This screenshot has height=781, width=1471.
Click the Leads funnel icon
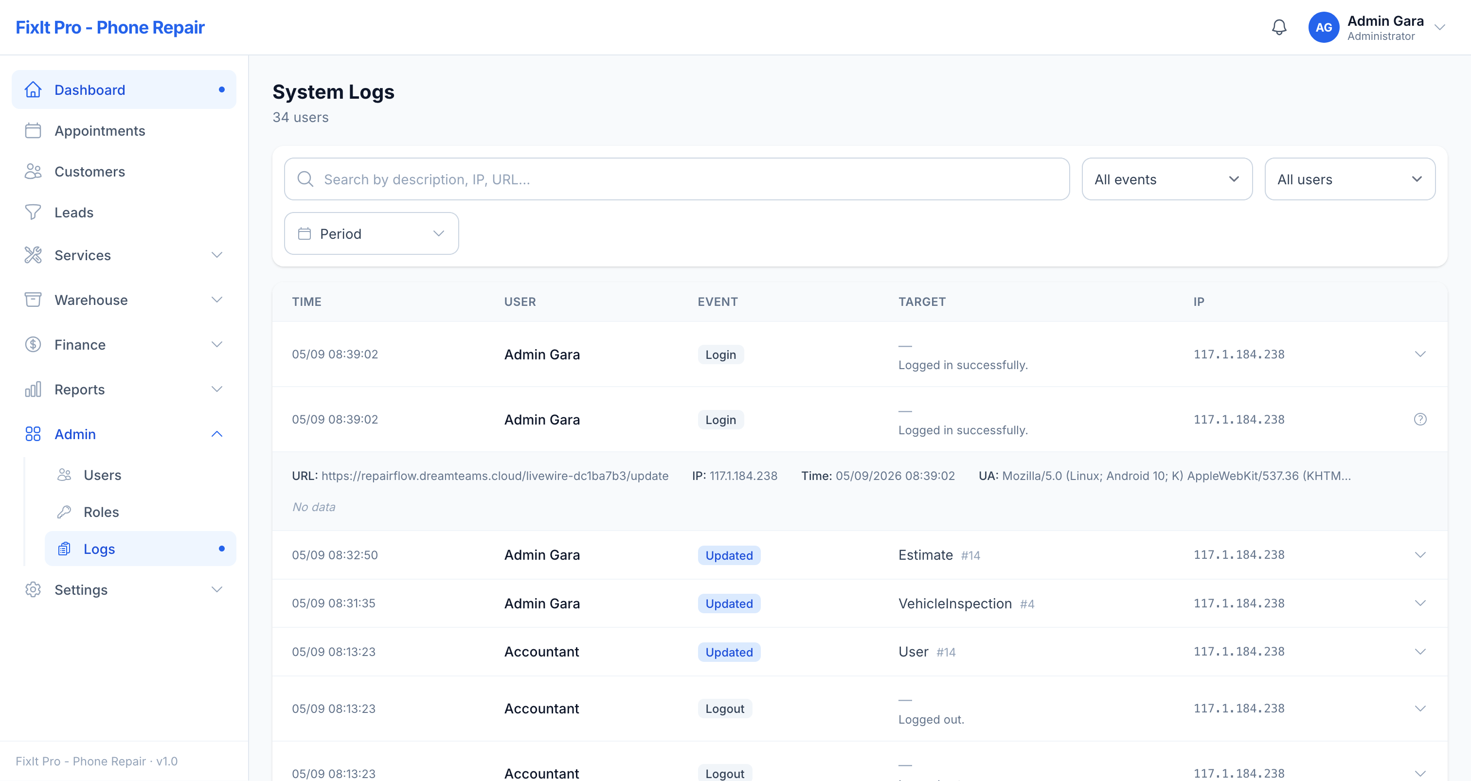pos(33,213)
